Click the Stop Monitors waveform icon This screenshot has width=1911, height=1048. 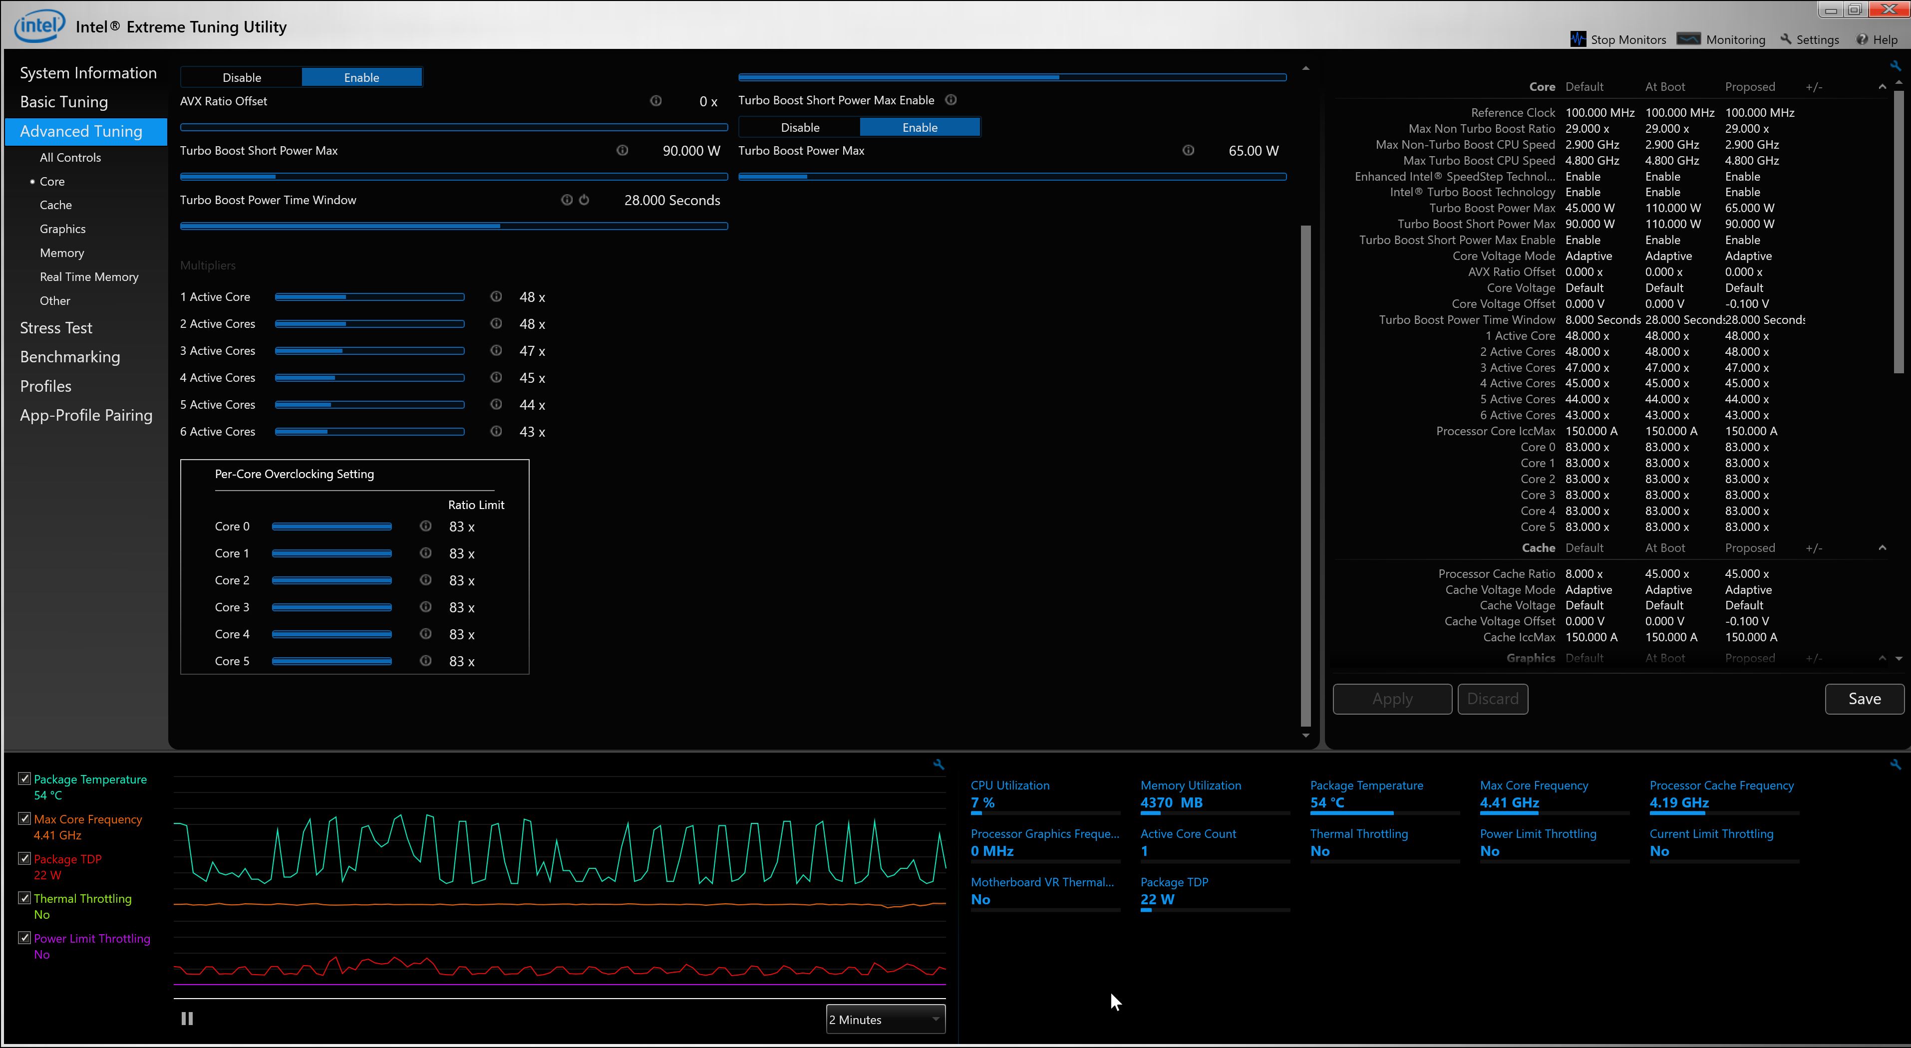pyautogui.click(x=1578, y=39)
